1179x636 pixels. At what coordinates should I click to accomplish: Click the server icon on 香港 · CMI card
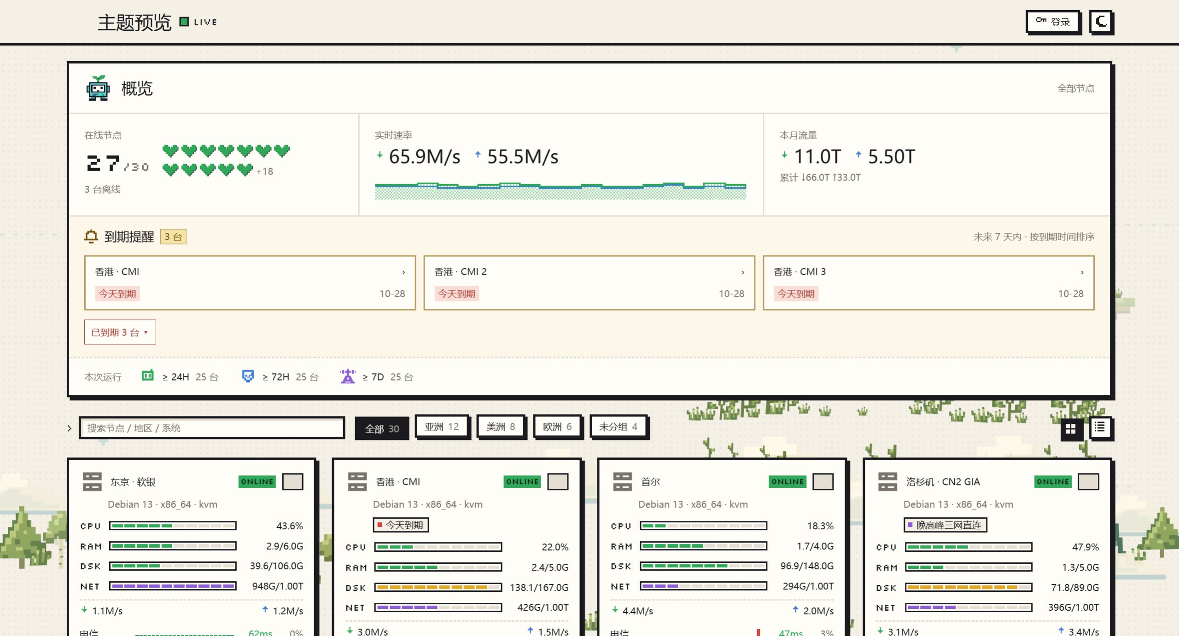[357, 481]
